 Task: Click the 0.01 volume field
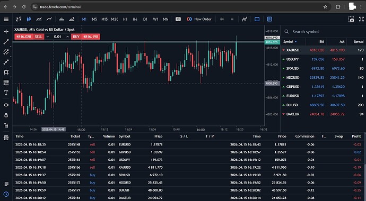[57, 36]
